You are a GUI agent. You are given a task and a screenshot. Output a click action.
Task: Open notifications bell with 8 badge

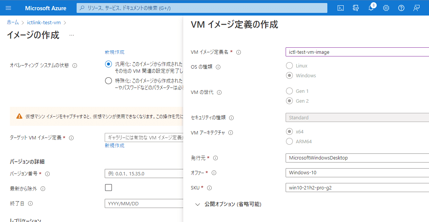[x=371, y=8]
